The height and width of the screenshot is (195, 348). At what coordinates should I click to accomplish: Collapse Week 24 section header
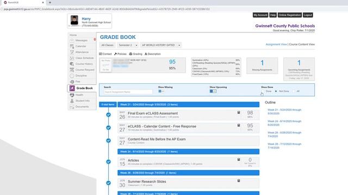coord(188,152)
